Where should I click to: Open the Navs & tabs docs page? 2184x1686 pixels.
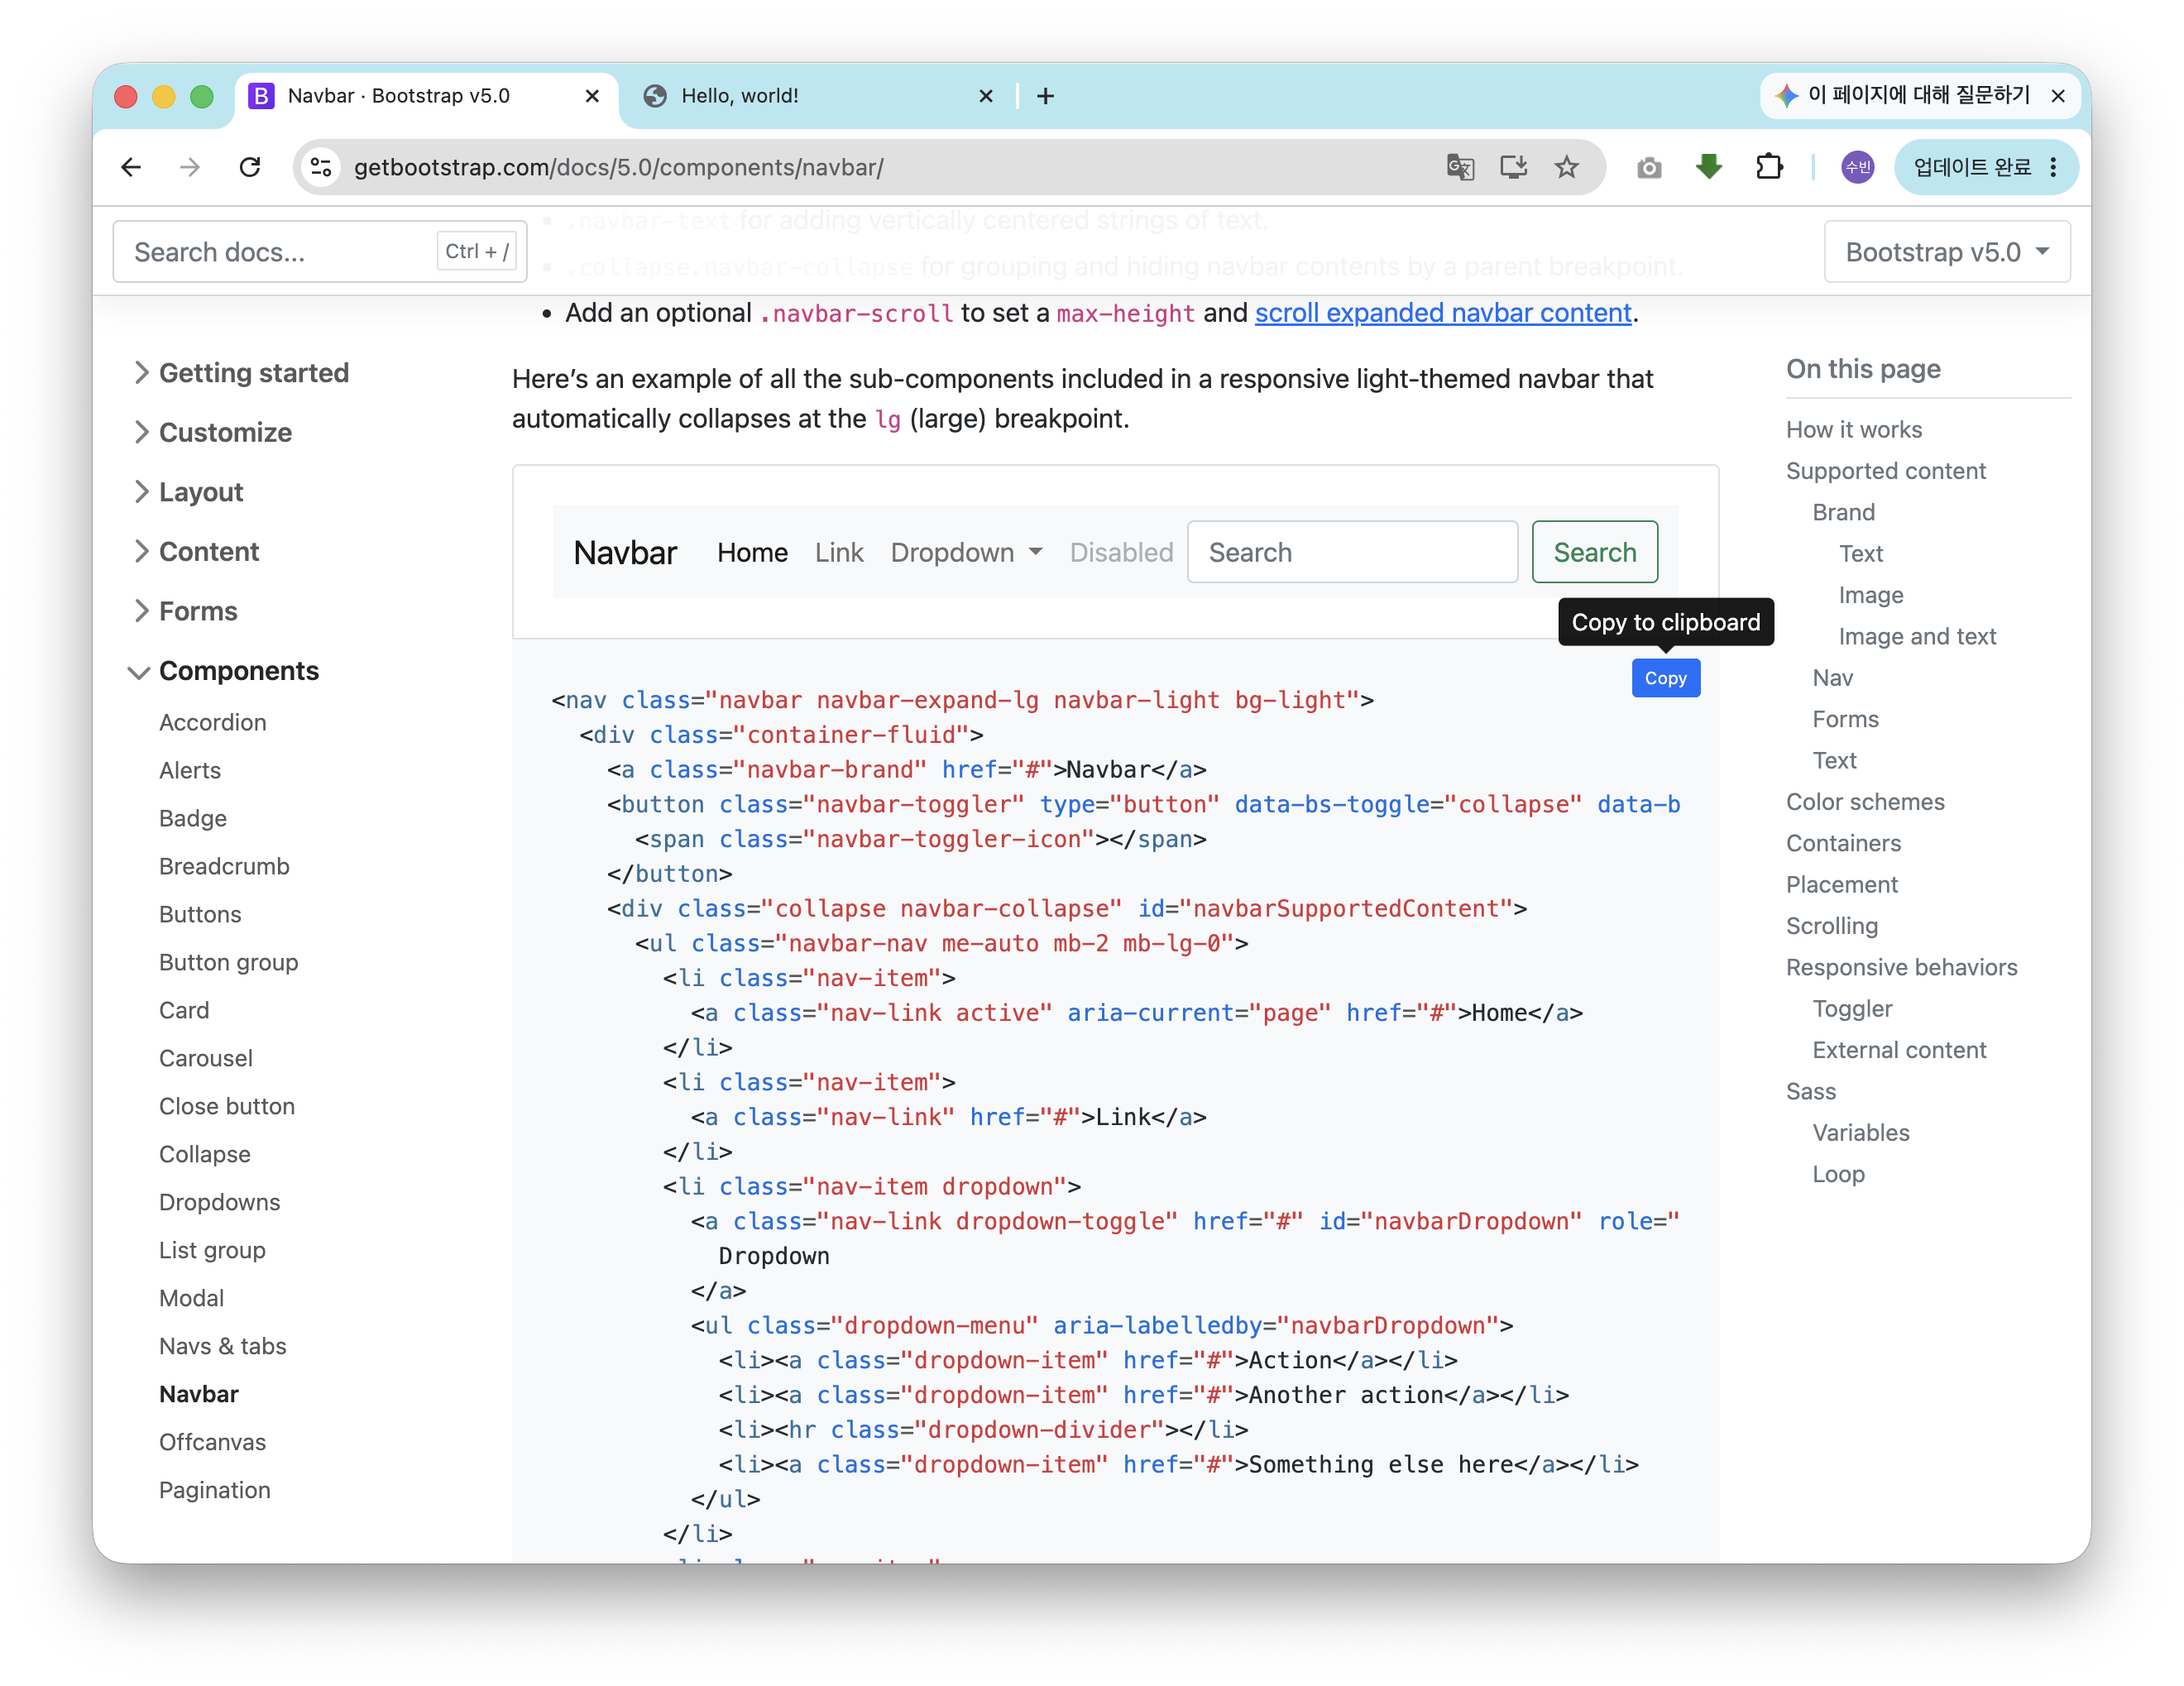(x=223, y=1346)
